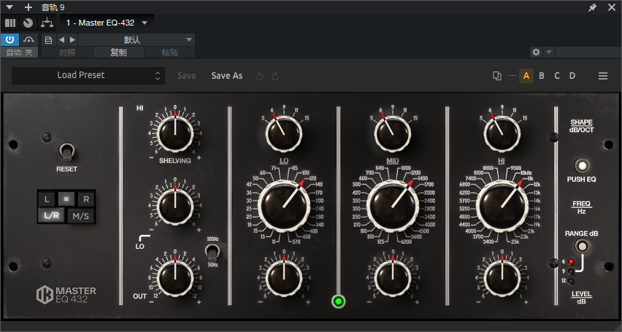Click the HI SHELVING gain knob

tap(175, 134)
